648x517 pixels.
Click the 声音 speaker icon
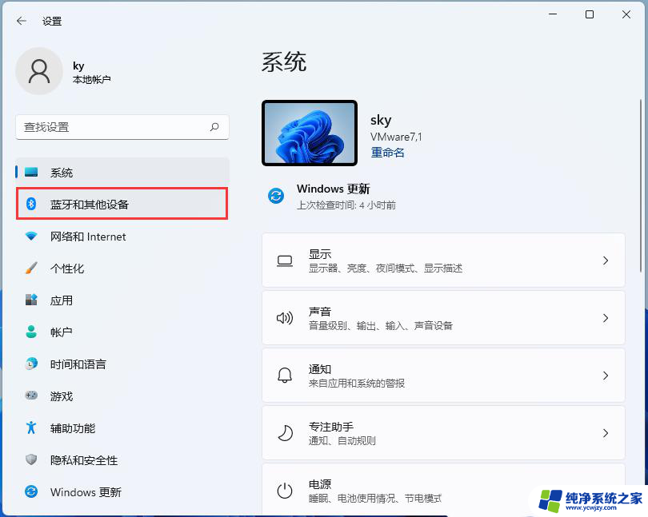(285, 318)
